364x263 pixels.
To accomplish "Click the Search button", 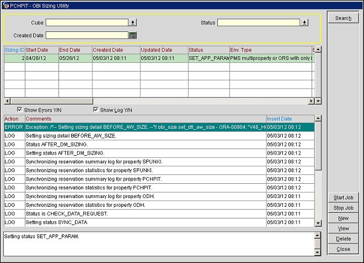I will point(343,18).
